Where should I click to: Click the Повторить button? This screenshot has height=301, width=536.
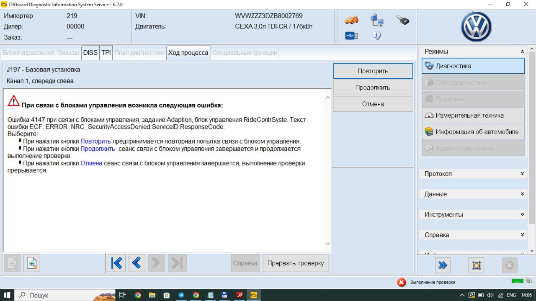click(373, 71)
